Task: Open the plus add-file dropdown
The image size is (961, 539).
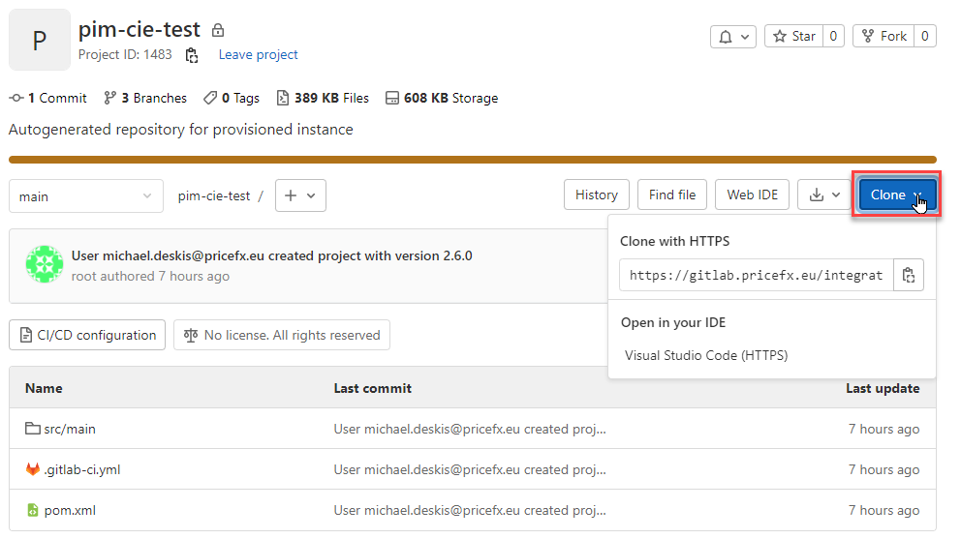Action: pos(300,195)
